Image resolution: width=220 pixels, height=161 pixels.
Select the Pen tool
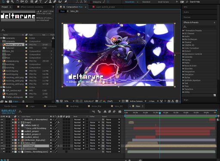(x=36, y=2)
